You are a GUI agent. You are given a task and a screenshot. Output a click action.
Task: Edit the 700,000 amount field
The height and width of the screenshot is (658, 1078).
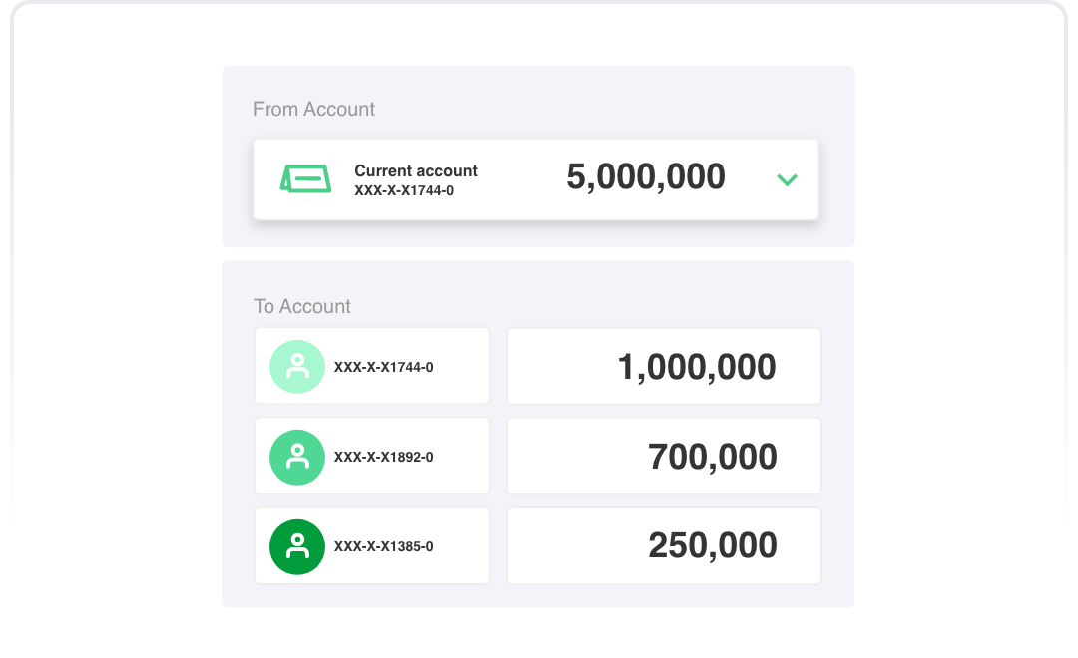pyautogui.click(x=664, y=456)
